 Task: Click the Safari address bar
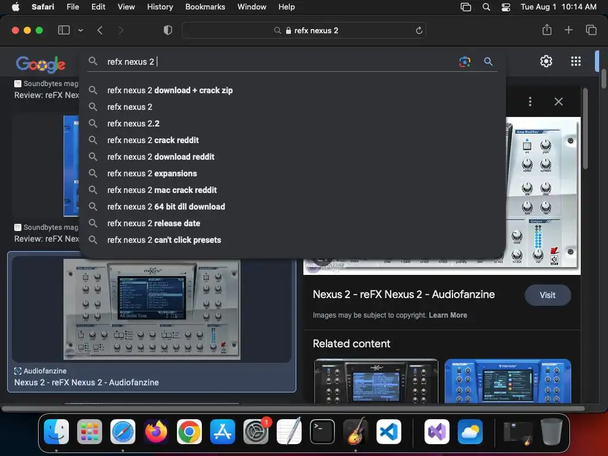[x=304, y=30]
